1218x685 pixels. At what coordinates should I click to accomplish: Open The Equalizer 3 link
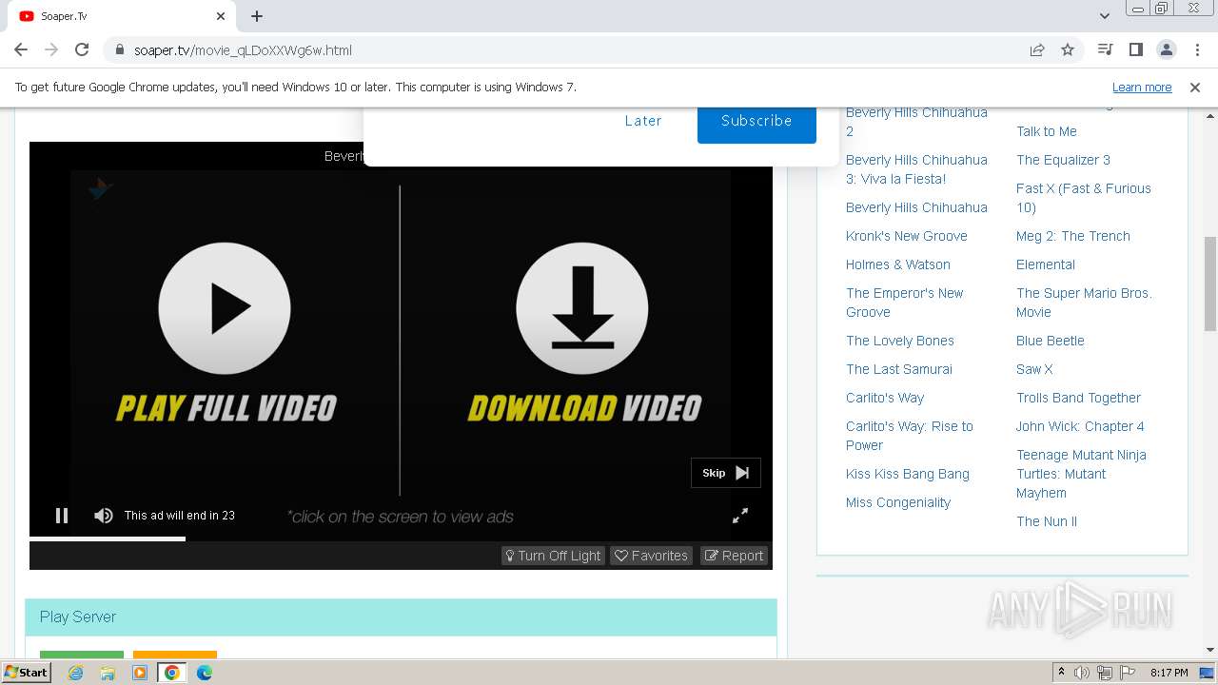pyautogui.click(x=1063, y=160)
